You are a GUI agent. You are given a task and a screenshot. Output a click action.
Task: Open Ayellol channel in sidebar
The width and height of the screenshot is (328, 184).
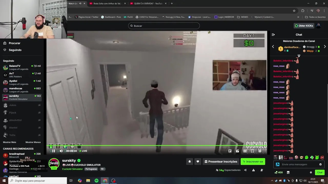(22, 83)
